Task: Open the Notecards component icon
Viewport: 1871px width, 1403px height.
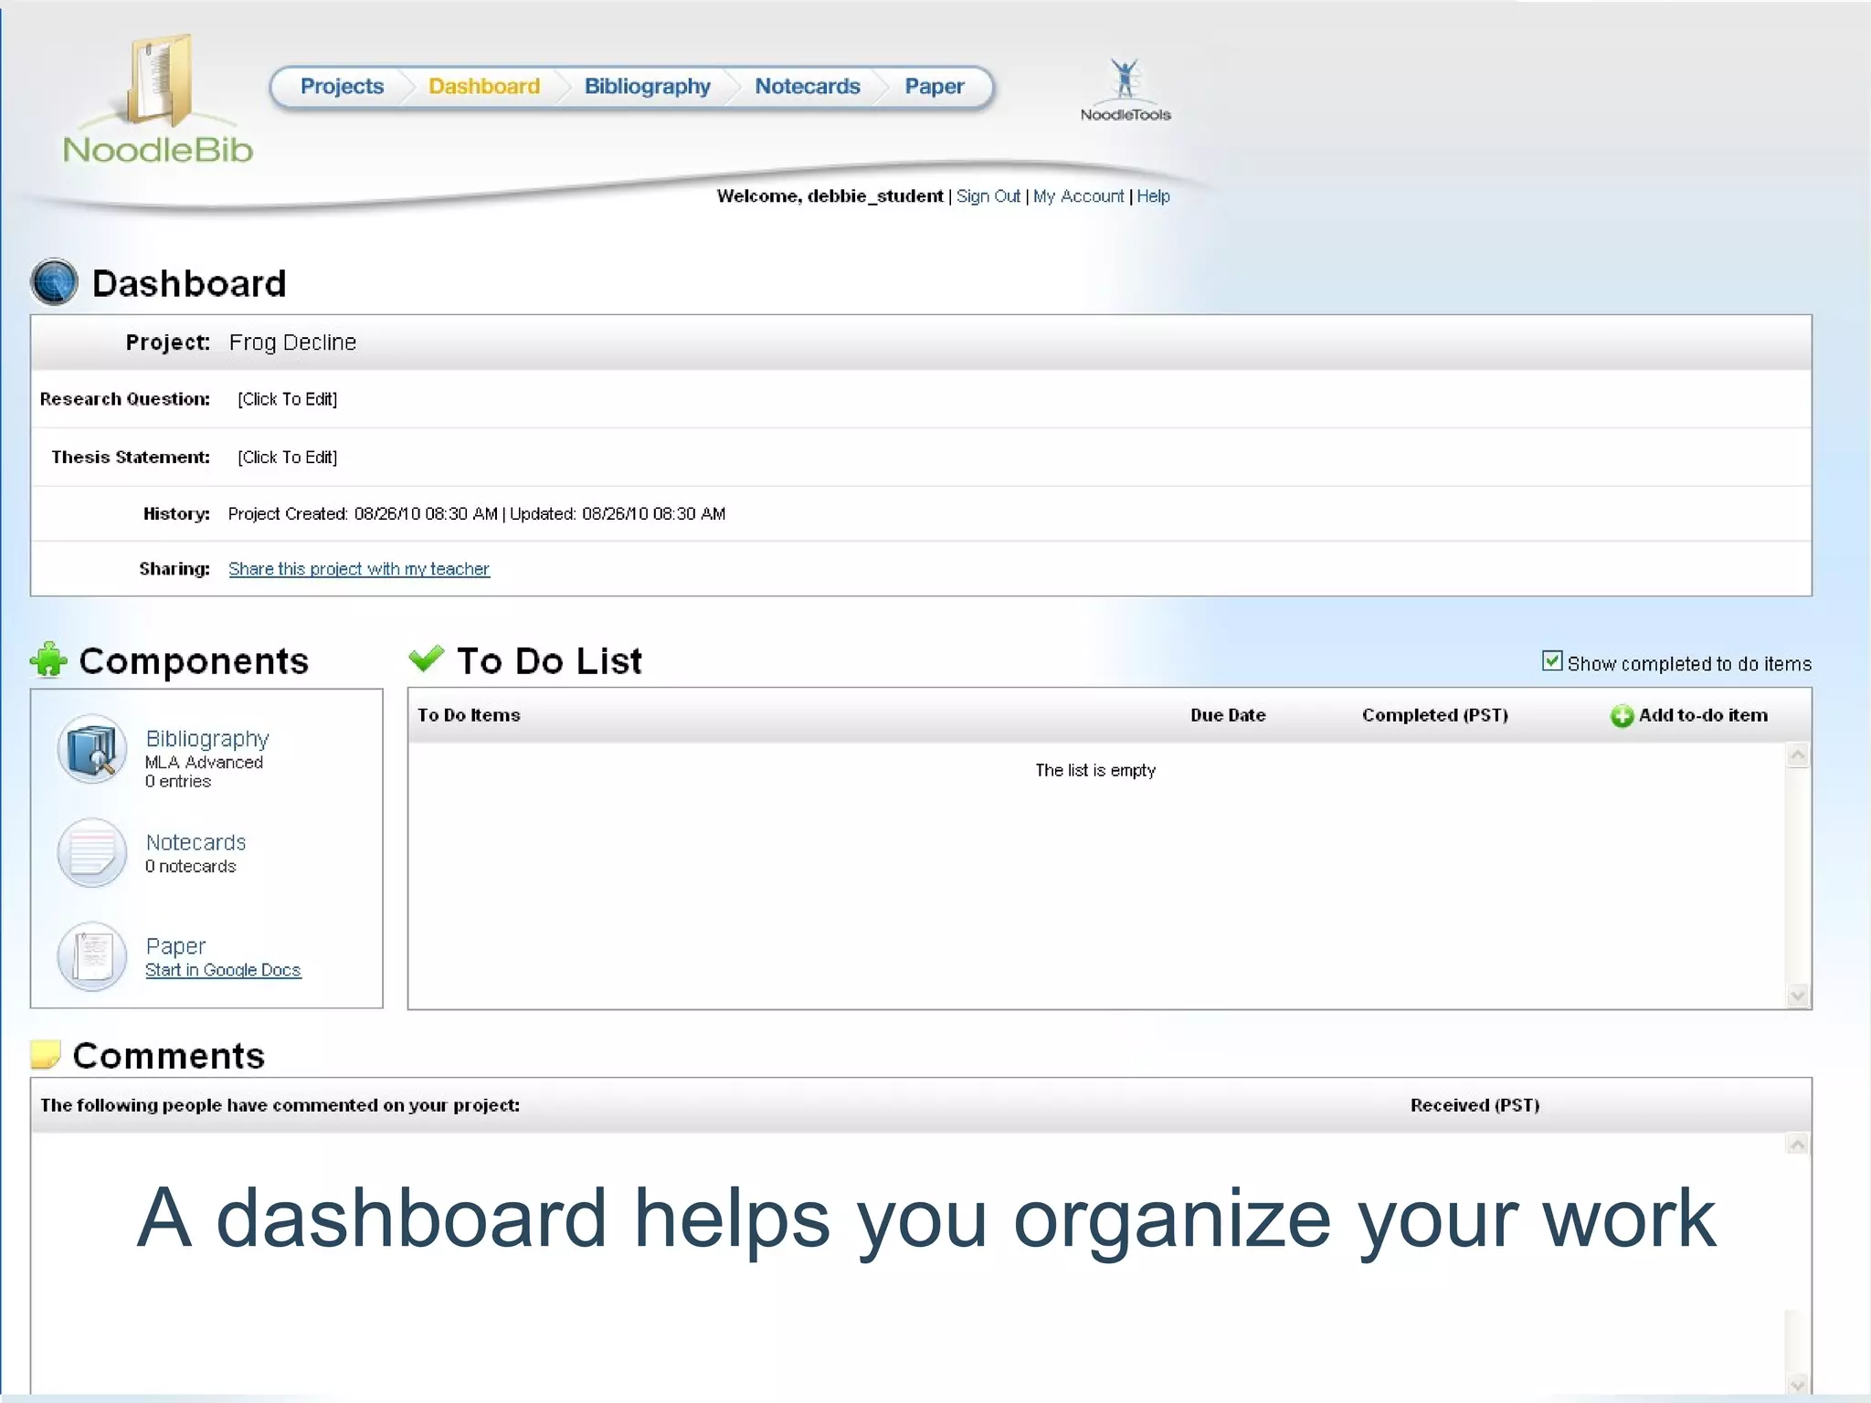Action: tap(92, 853)
